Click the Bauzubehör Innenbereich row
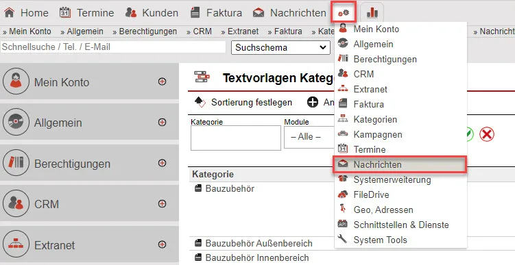 [x=257, y=257]
